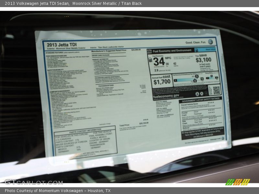Click the "Total Price:" label
The width and height of the screenshot is (259, 194).
(x=124, y=125)
